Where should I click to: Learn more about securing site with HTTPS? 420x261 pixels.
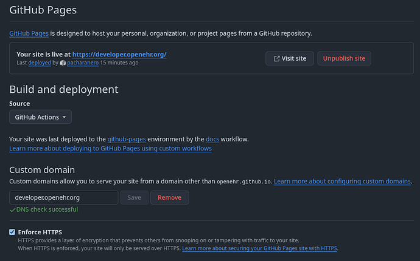pyautogui.click(x=259, y=248)
